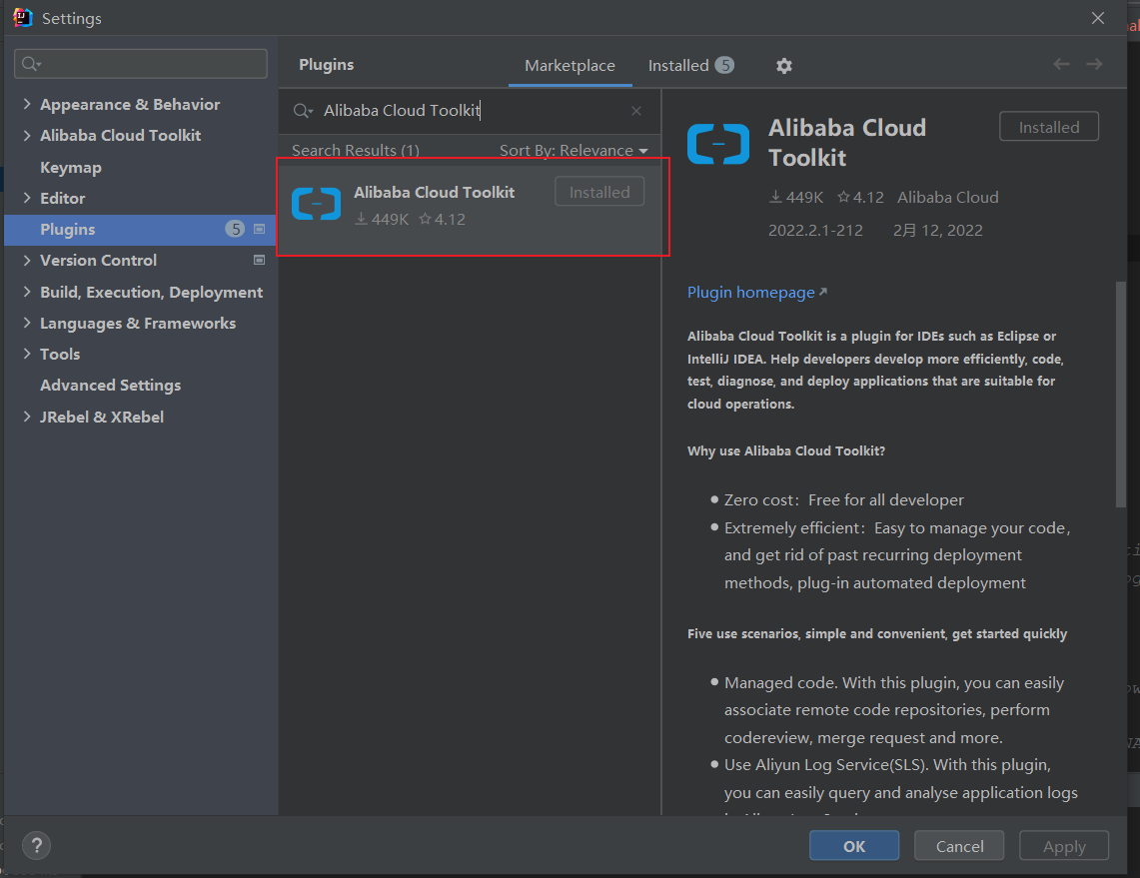
Task: Expand Appearance & Behavior settings
Action: [x=27, y=104]
